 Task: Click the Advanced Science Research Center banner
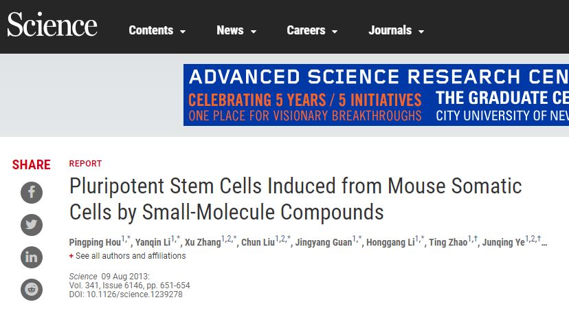[x=376, y=95]
